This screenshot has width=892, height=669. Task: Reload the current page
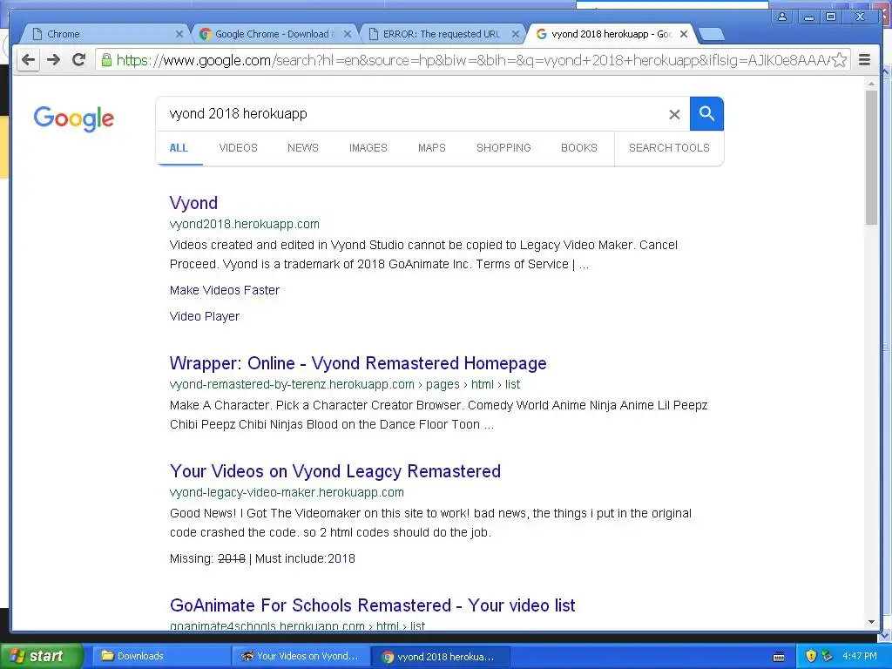click(x=79, y=60)
